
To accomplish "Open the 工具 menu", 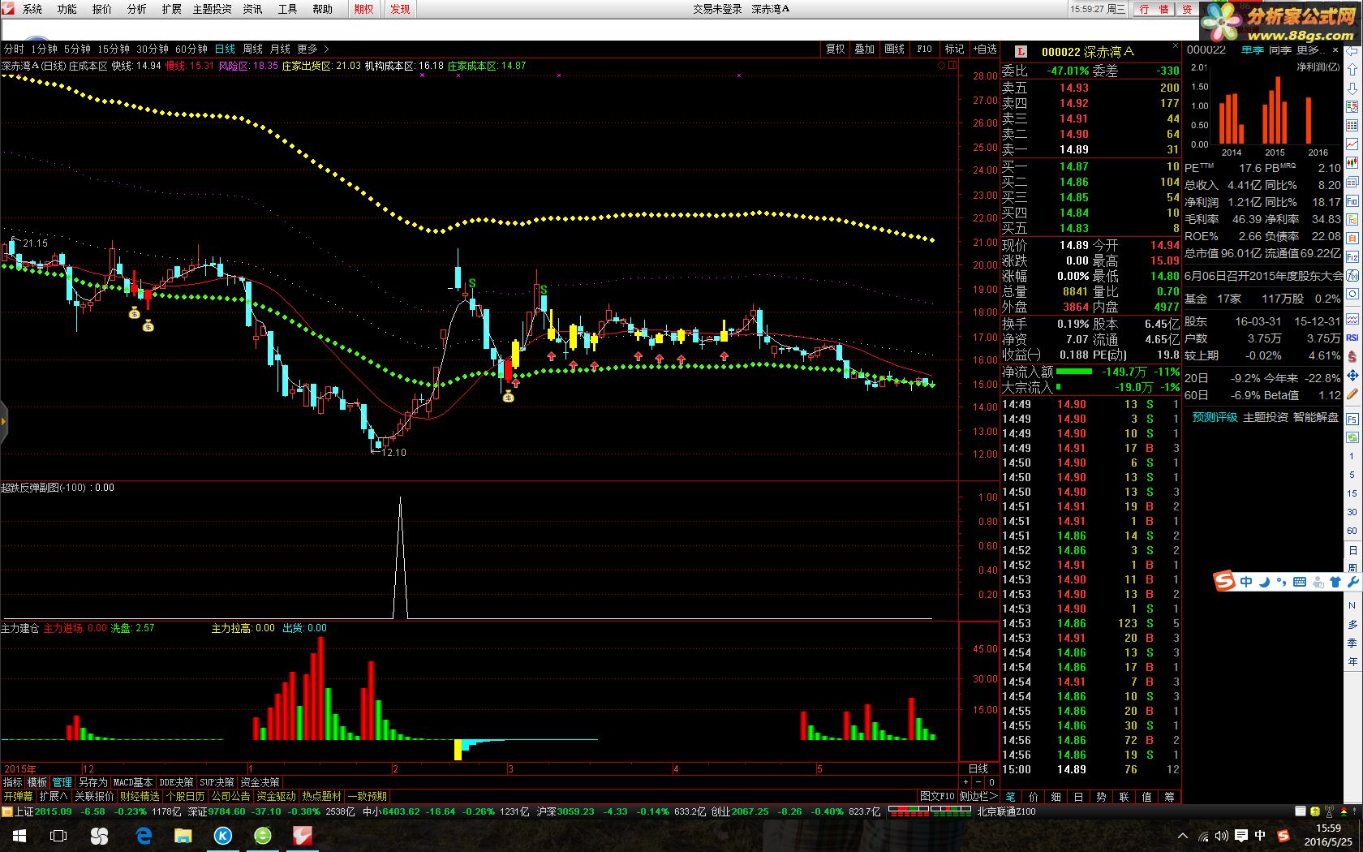I will pos(287,9).
